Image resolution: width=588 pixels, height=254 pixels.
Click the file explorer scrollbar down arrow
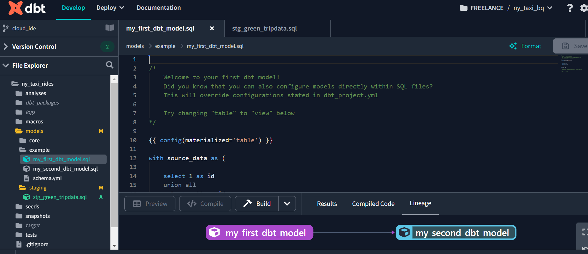click(114, 246)
